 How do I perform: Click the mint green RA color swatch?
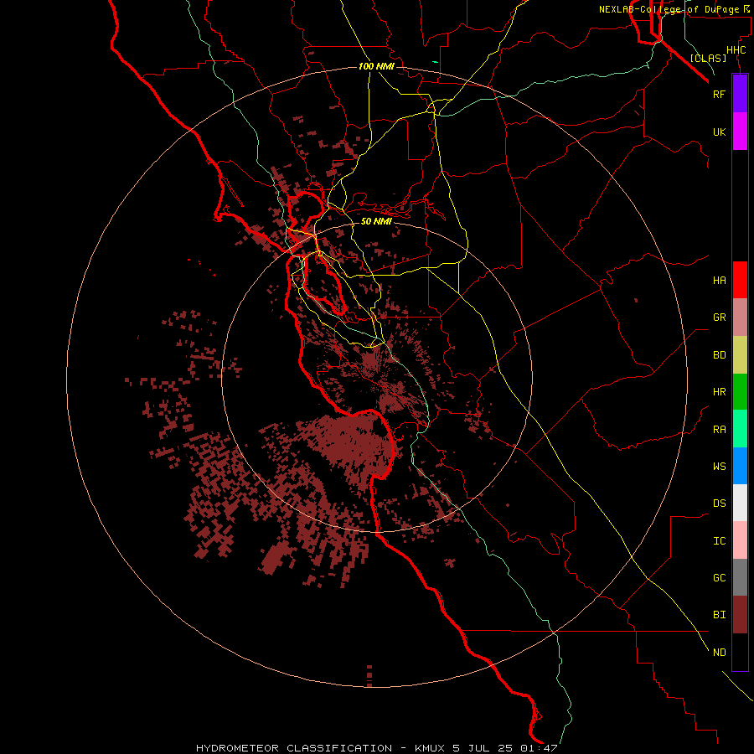pos(740,429)
